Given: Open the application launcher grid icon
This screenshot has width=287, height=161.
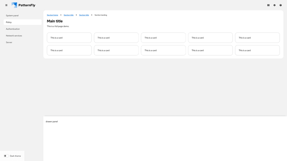Looking at the screenshot, I should [268, 5].
